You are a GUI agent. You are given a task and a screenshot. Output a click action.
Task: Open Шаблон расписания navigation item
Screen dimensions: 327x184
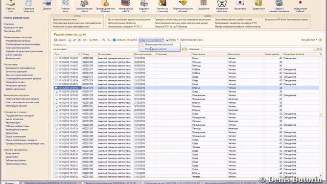click(15, 89)
